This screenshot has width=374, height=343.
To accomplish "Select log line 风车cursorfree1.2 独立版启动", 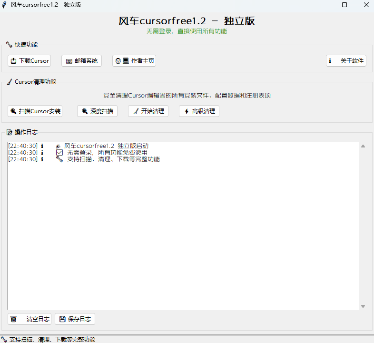I will pos(107,146).
